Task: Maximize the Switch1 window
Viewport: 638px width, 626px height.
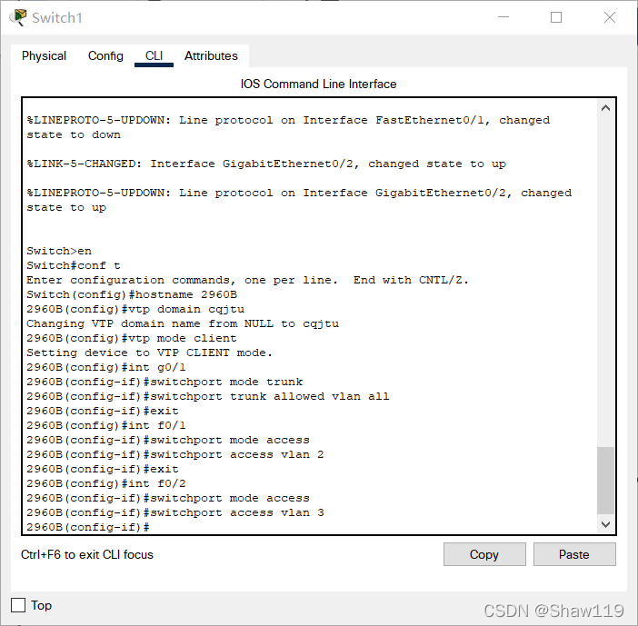Action: click(556, 17)
